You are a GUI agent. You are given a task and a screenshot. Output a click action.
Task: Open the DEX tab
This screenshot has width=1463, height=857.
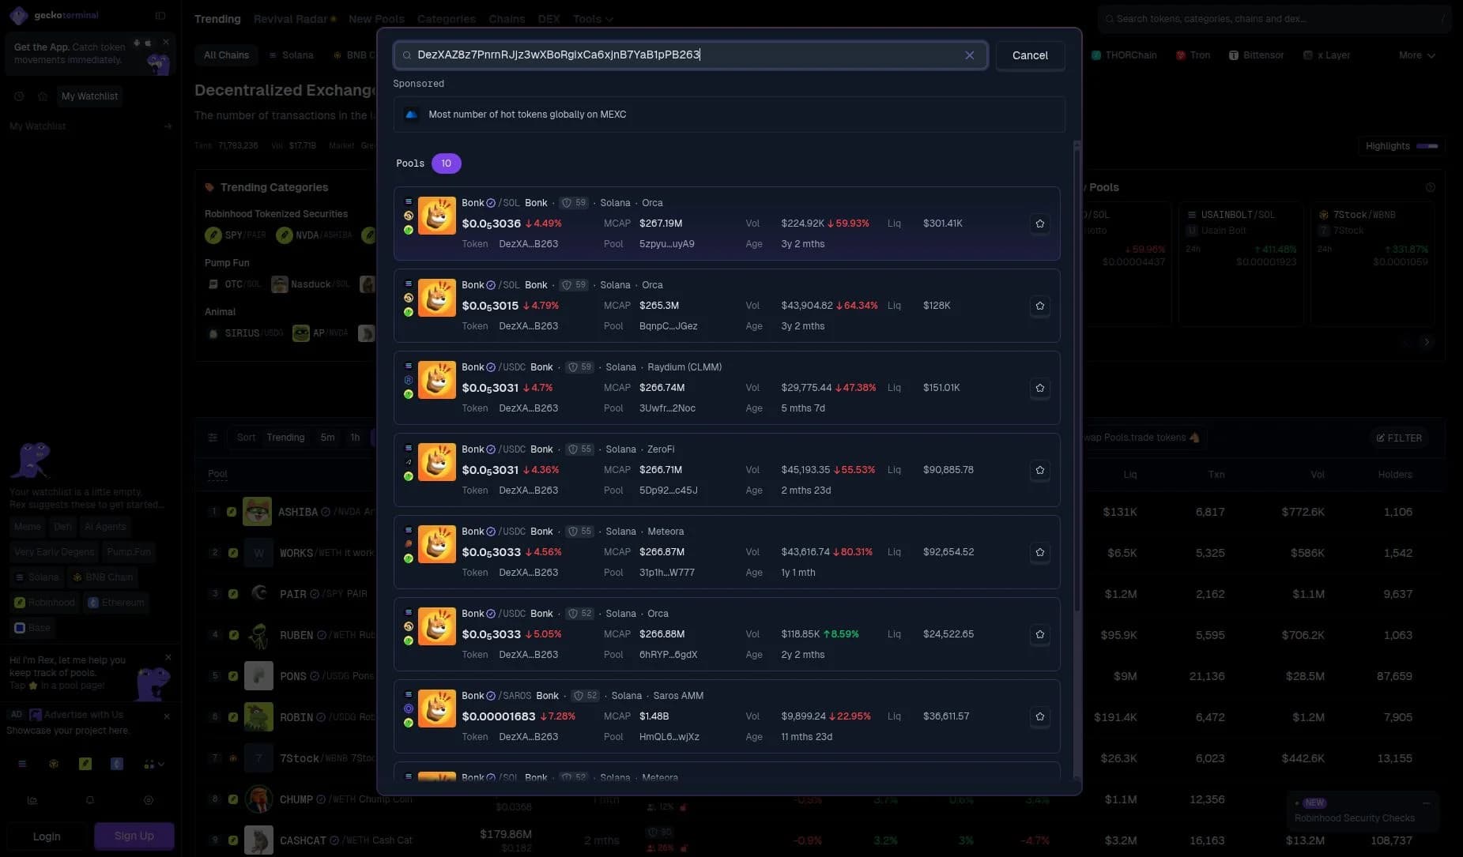pyautogui.click(x=549, y=19)
